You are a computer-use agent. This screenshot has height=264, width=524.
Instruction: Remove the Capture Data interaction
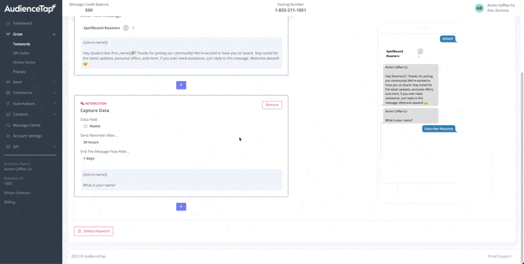(x=272, y=105)
